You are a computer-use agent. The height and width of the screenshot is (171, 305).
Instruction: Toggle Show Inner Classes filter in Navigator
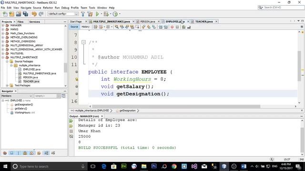pyautogui.click(x=32, y=153)
